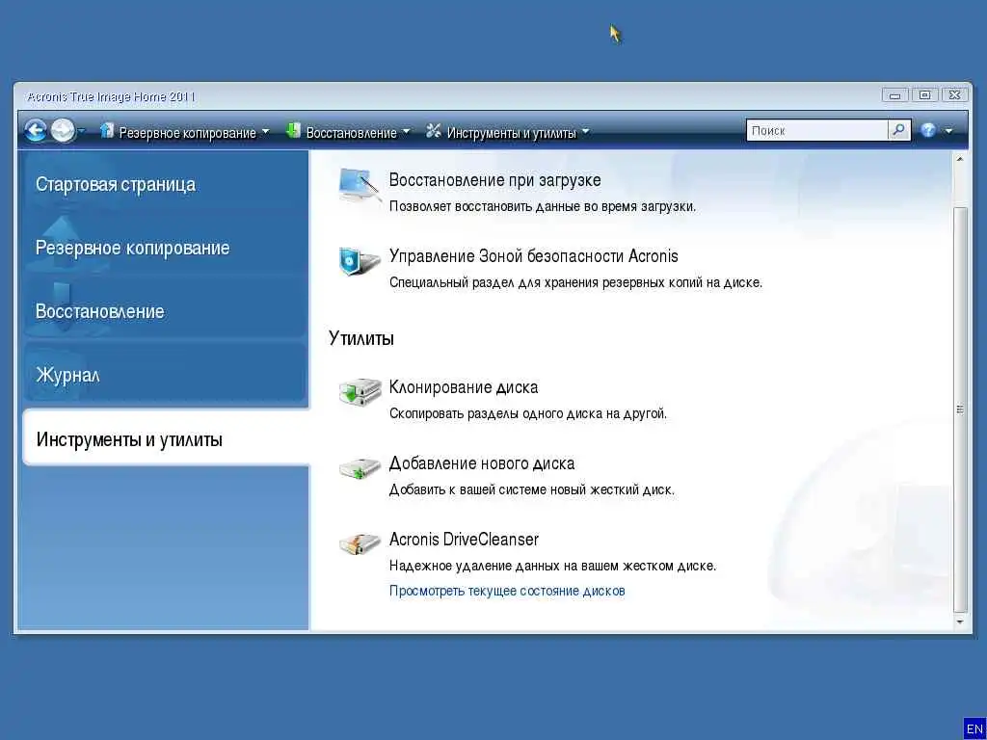The image size is (987, 740).
Task: Click the EN language indicator
Action: (x=974, y=728)
